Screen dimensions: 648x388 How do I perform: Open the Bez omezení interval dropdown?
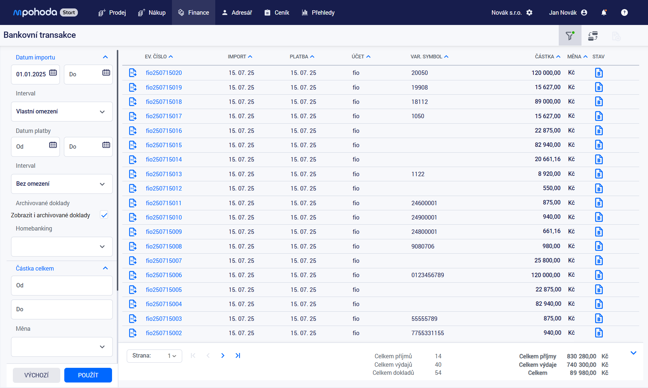click(62, 184)
